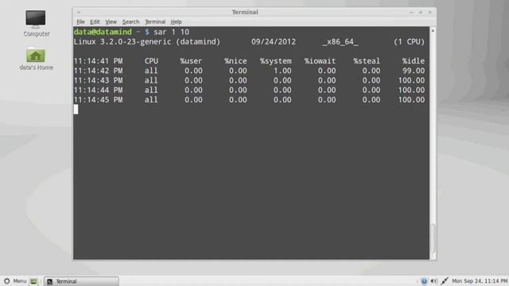Click the show desktop icon beside Menu

pyautogui.click(x=33, y=281)
